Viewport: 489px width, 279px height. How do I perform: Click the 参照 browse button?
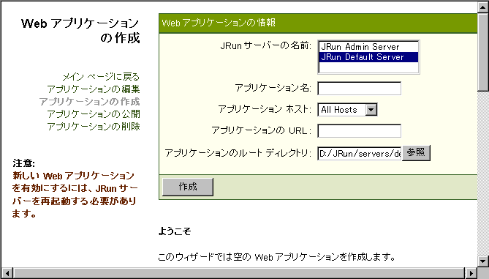pyautogui.click(x=416, y=153)
